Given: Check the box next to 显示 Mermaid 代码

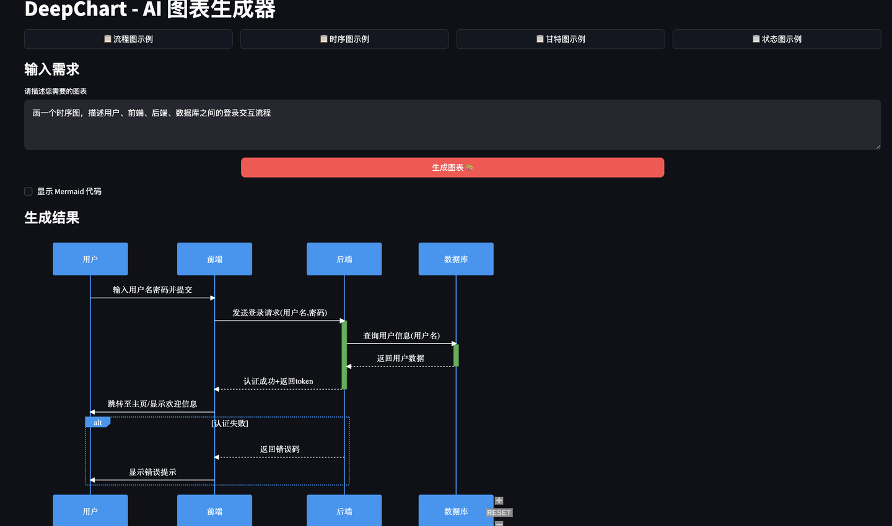Looking at the screenshot, I should click(x=28, y=191).
